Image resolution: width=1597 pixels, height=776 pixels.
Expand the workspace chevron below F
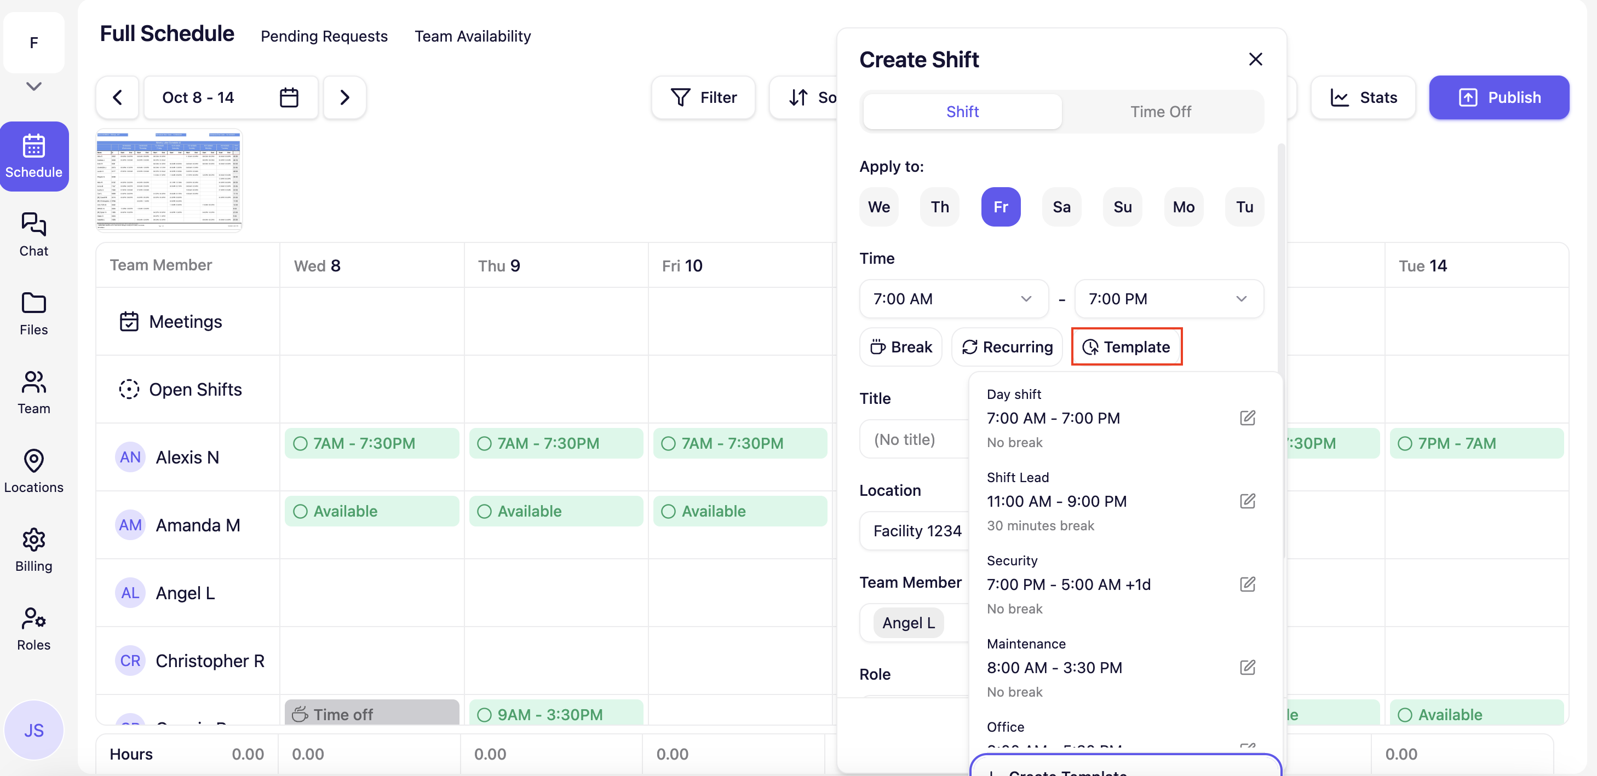(33, 86)
